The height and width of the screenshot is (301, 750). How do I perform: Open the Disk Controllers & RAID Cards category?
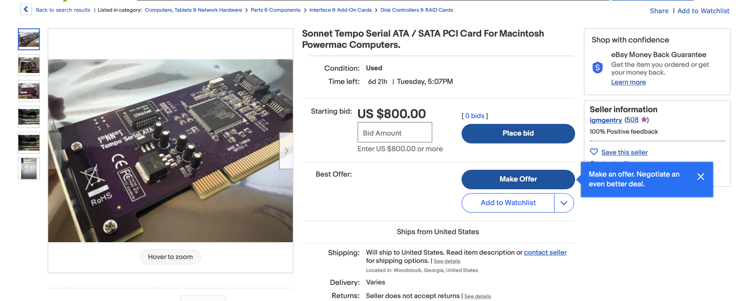417,10
